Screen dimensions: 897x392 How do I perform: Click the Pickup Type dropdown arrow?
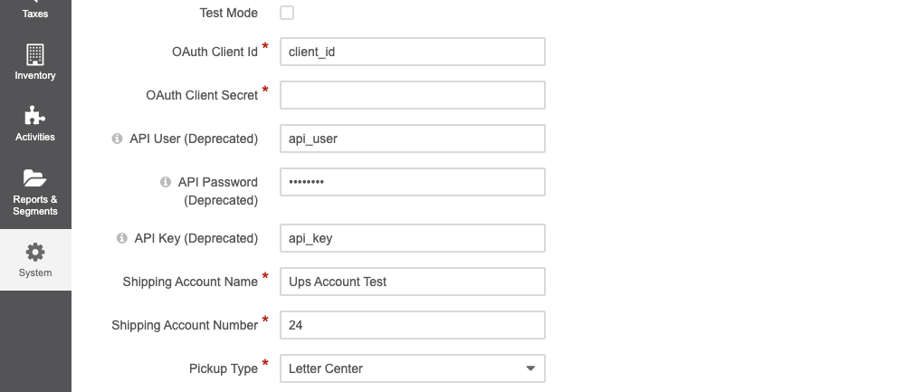pyautogui.click(x=530, y=368)
